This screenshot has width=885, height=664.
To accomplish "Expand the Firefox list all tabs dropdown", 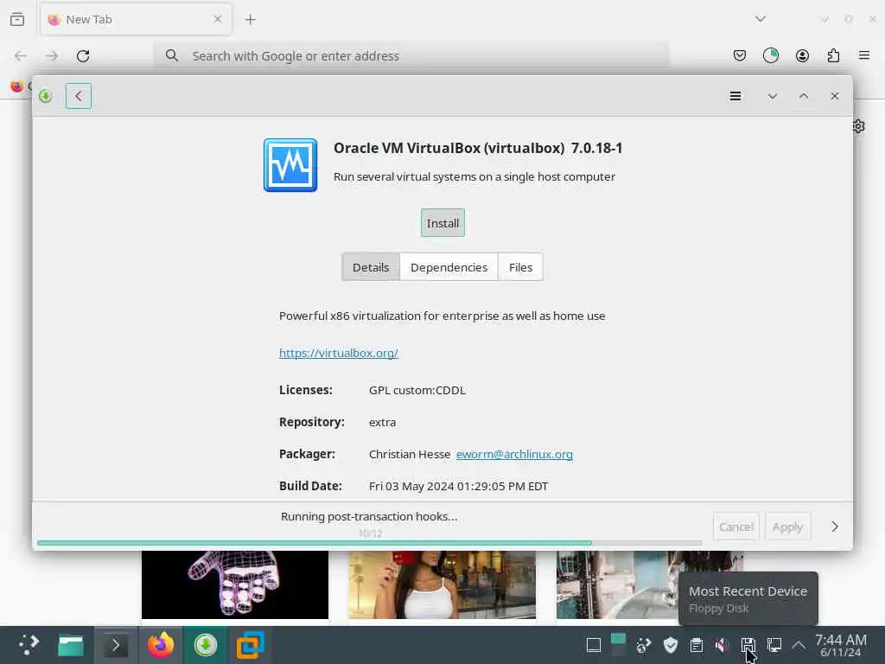I will (x=761, y=19).
